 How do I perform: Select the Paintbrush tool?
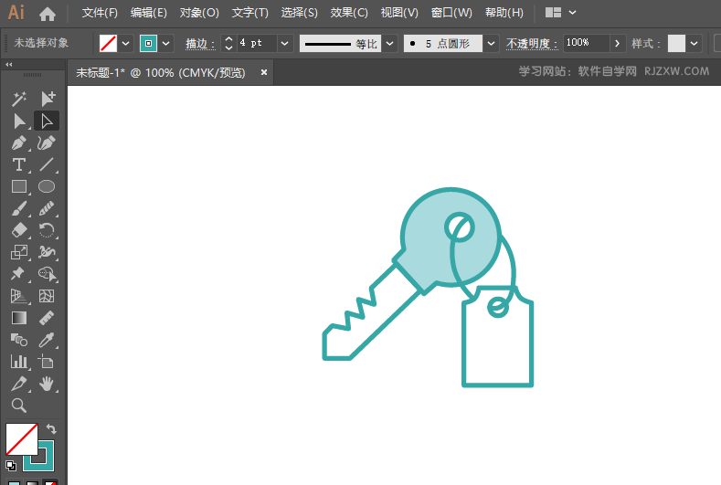pos(19,209)
